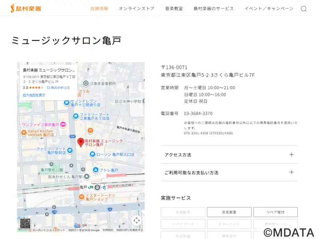
Task: Click the greyed 買取受付 service button
Action: (229, 235)
